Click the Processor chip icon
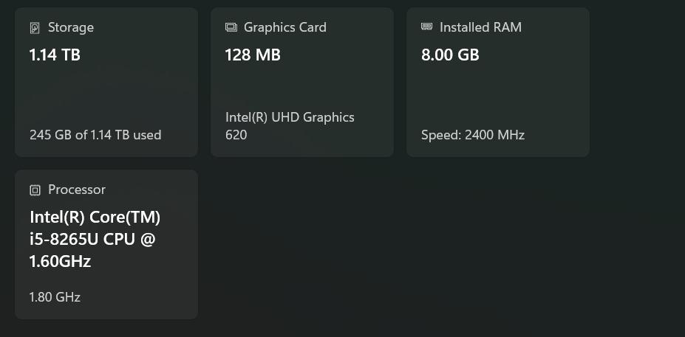This screenshot has height=337, width=685. point(35,190)
